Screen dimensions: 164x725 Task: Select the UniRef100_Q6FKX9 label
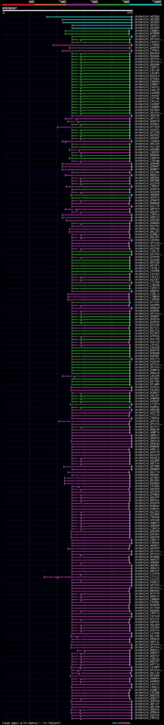tap(147, 701)
